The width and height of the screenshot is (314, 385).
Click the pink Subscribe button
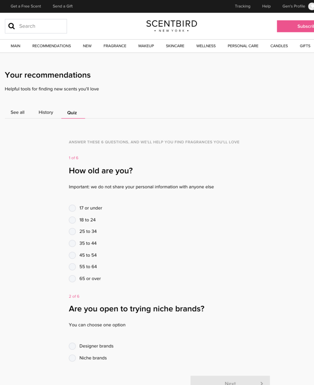[x=295, y=26]
